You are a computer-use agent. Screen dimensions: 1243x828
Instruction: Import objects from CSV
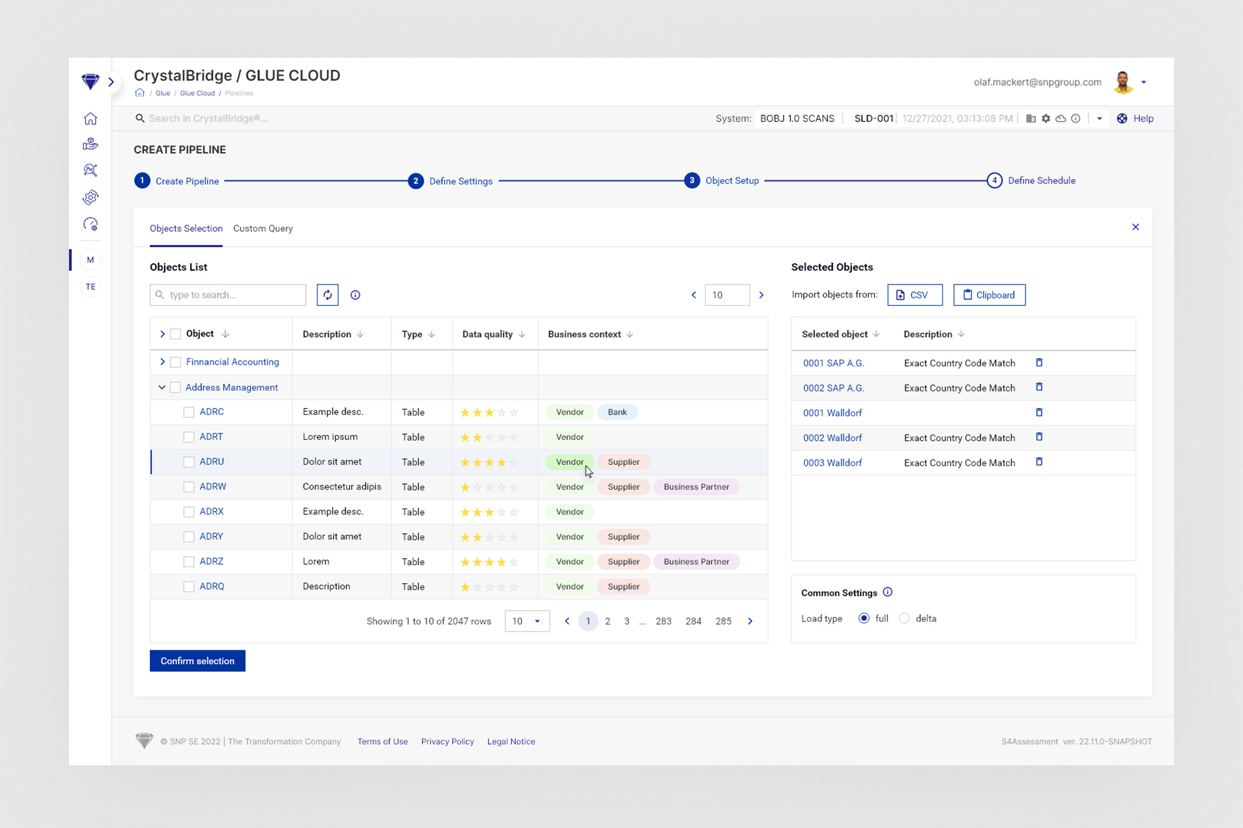915,295
